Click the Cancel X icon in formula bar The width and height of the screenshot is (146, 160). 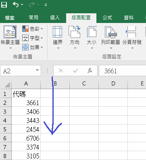(x=61, y=71)
